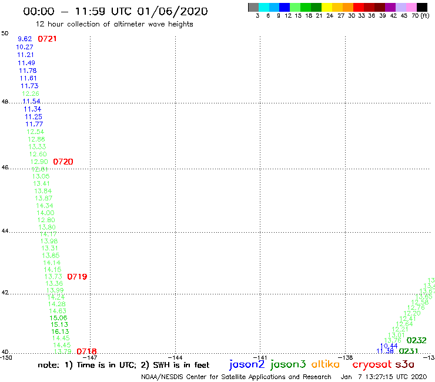Pick the lavender legend swatch
Viewport: 435px width, 382px height.
coord(400,7)
